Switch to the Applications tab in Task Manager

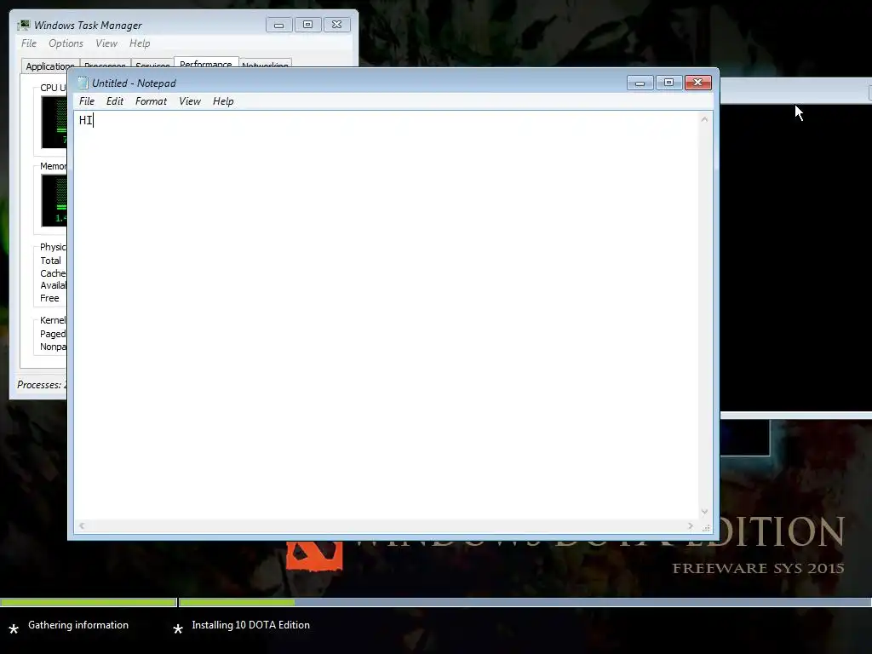point(50,66)
